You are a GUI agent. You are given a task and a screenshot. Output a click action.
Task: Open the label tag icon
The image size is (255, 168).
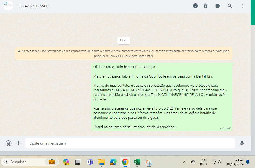pos(218,6)
